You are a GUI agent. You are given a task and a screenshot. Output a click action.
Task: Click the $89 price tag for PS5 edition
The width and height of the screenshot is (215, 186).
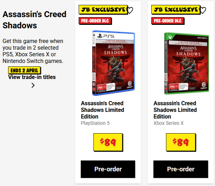coord(108,142)
